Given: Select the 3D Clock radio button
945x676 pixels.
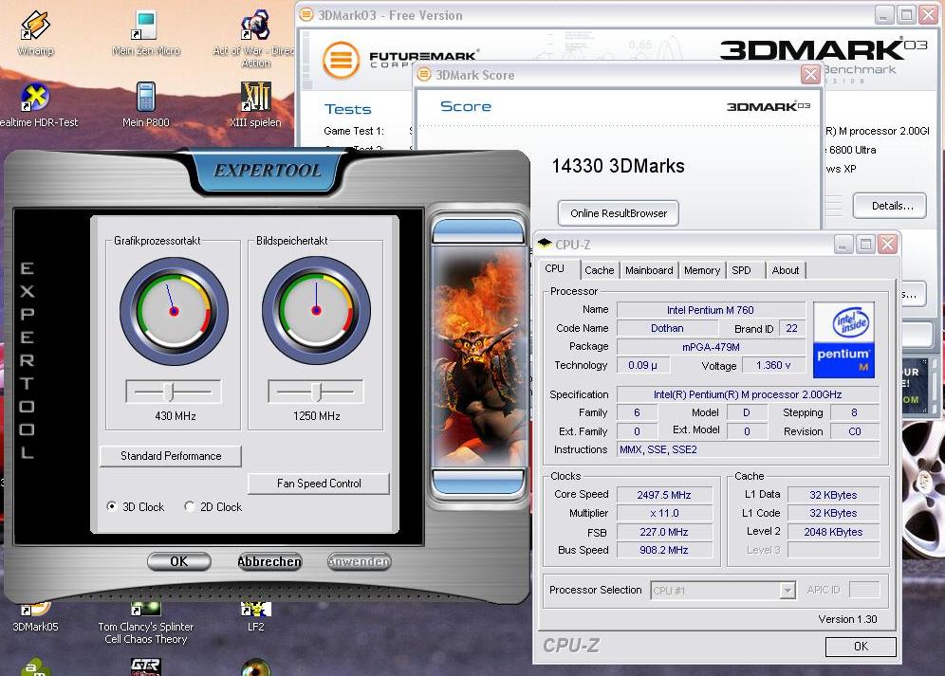Looking at the screenshot, I should click(x=112, y=506).
